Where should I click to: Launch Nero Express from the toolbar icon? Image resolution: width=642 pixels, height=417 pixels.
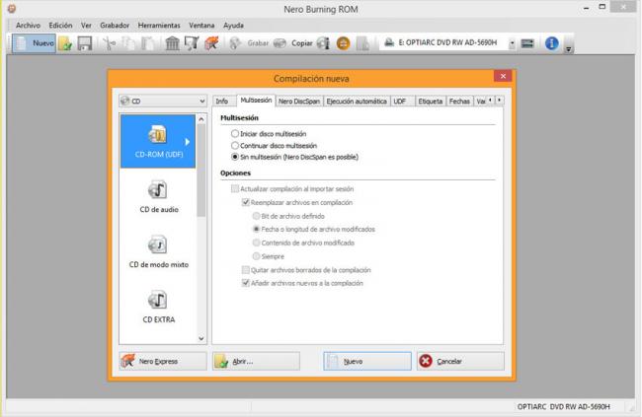pos(211,43)
